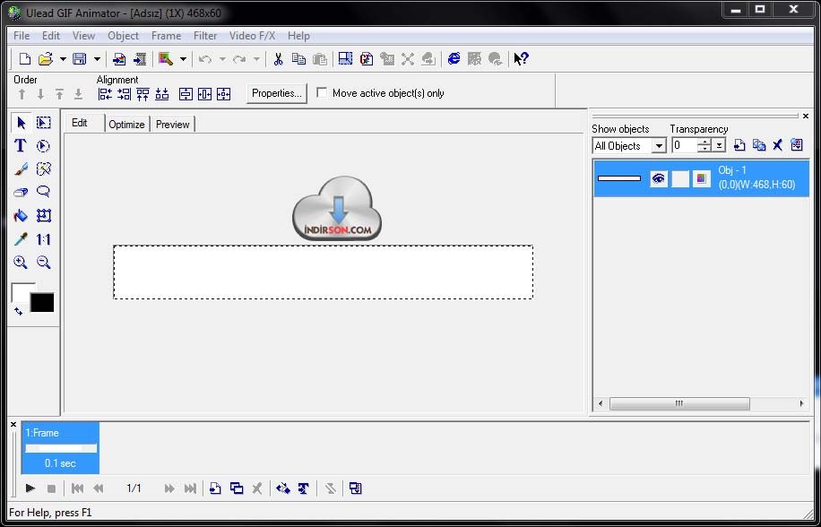
Task: Expand the Undo history dropdown arrow
Action: [x=222, y=59]
